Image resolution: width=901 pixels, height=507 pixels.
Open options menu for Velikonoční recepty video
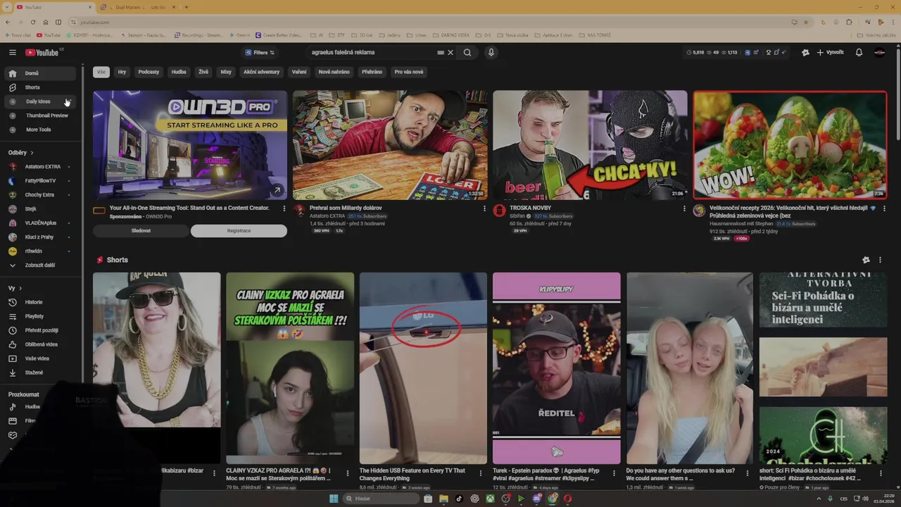point(884,208)
